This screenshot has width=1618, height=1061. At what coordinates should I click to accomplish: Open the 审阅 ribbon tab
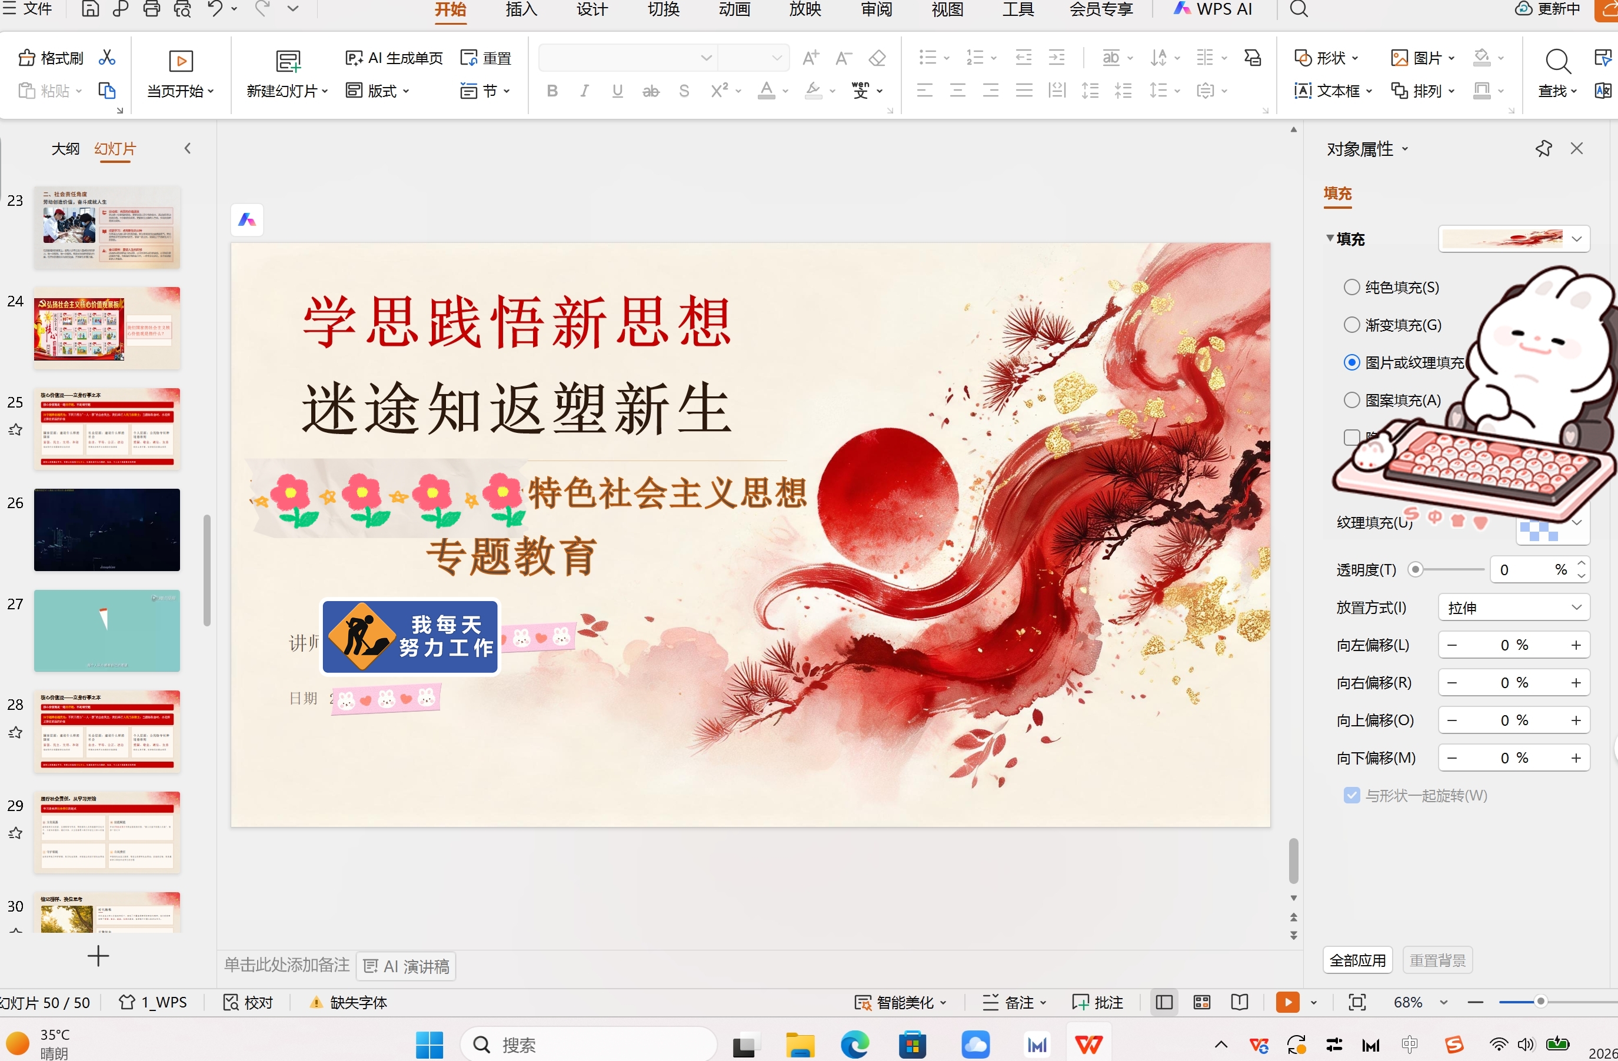pyautogui.click(x=876, y=9)
